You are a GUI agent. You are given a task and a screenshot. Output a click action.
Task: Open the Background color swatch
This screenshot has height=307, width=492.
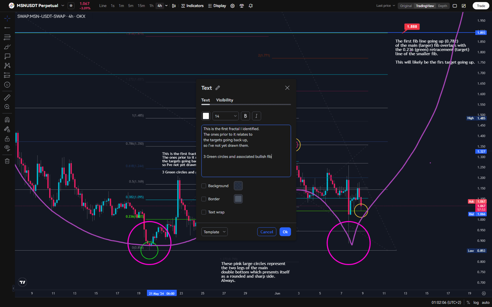[x=238, y=186]
